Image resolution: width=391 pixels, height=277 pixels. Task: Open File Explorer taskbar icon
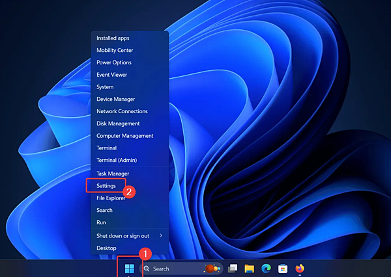tap(249, 269)
